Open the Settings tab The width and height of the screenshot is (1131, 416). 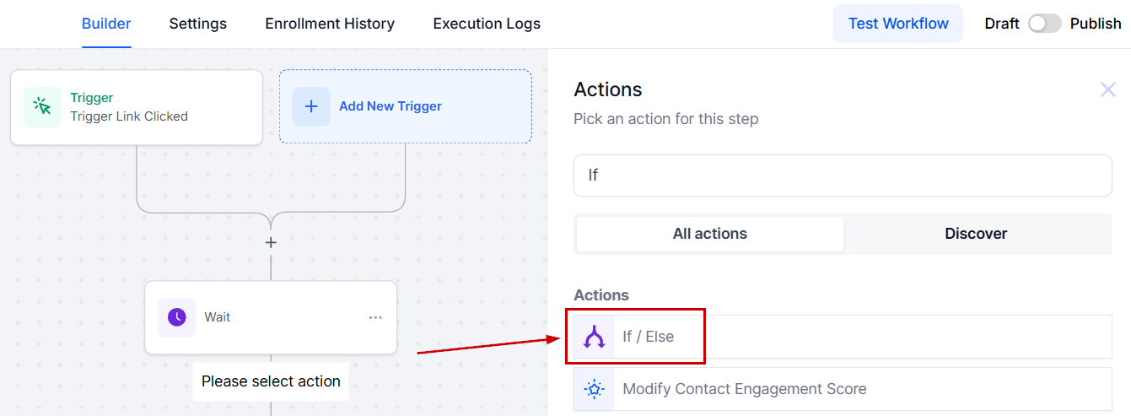point(197,24)
